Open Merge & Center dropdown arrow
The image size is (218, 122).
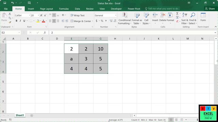pos(93,21)
